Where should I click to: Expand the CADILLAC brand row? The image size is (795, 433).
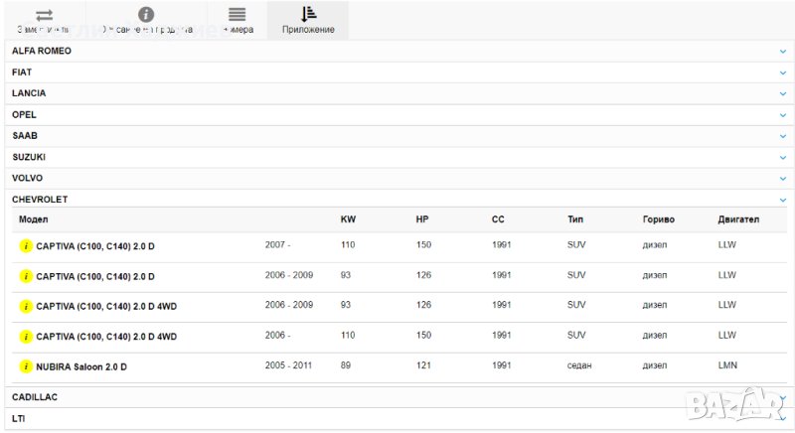click(x=397, y=396)
